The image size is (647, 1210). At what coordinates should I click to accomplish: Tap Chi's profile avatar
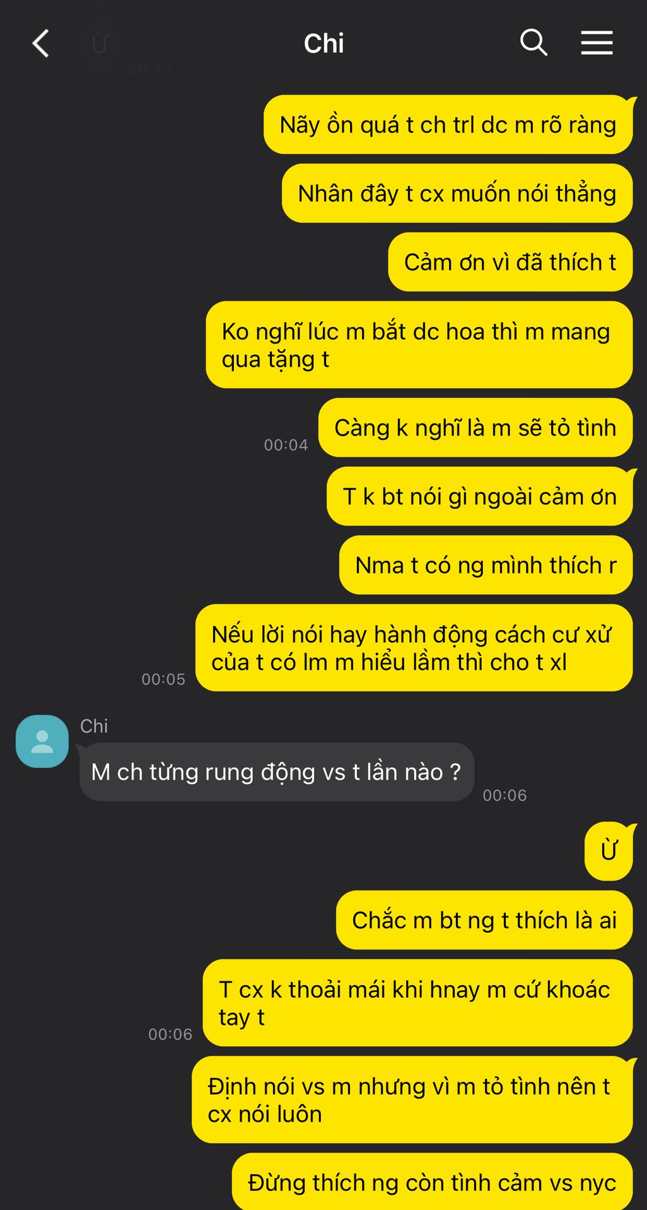(x=42, y=741)
